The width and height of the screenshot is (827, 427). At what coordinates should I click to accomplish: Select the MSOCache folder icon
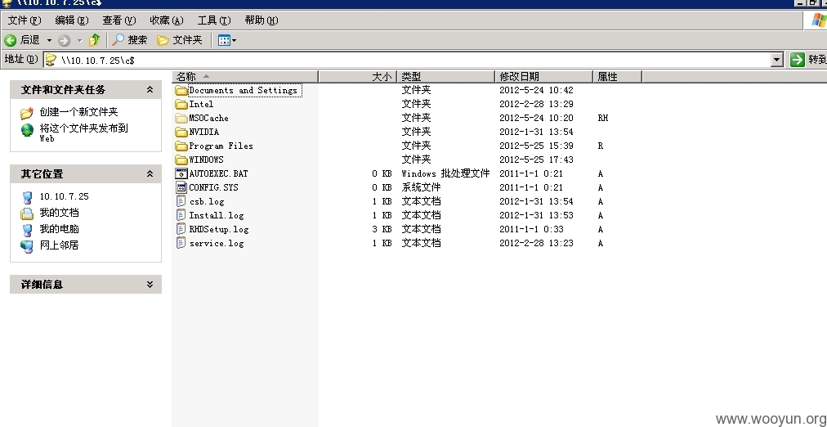click(181, 119)
